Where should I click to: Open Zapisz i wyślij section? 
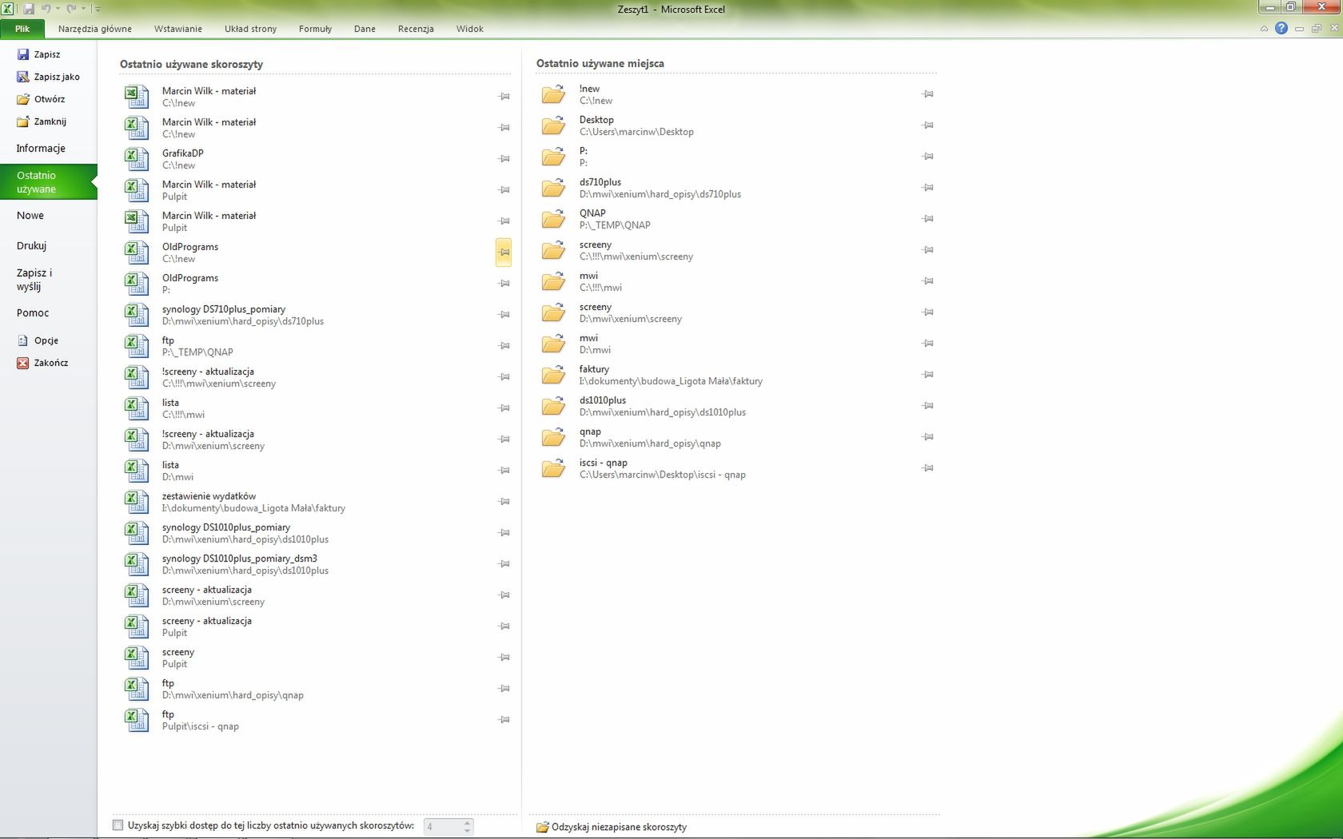tap(34, 280)
